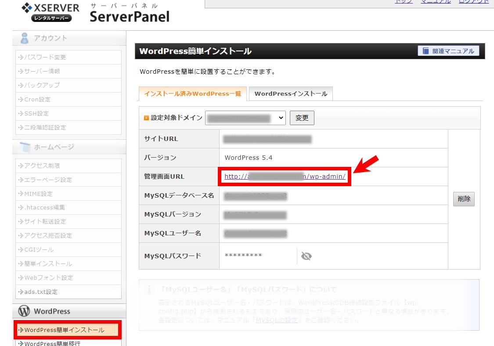
Task: Open the wp-admin 管理画面URL link
Action: pyautogui.click(x=285, y=177)
